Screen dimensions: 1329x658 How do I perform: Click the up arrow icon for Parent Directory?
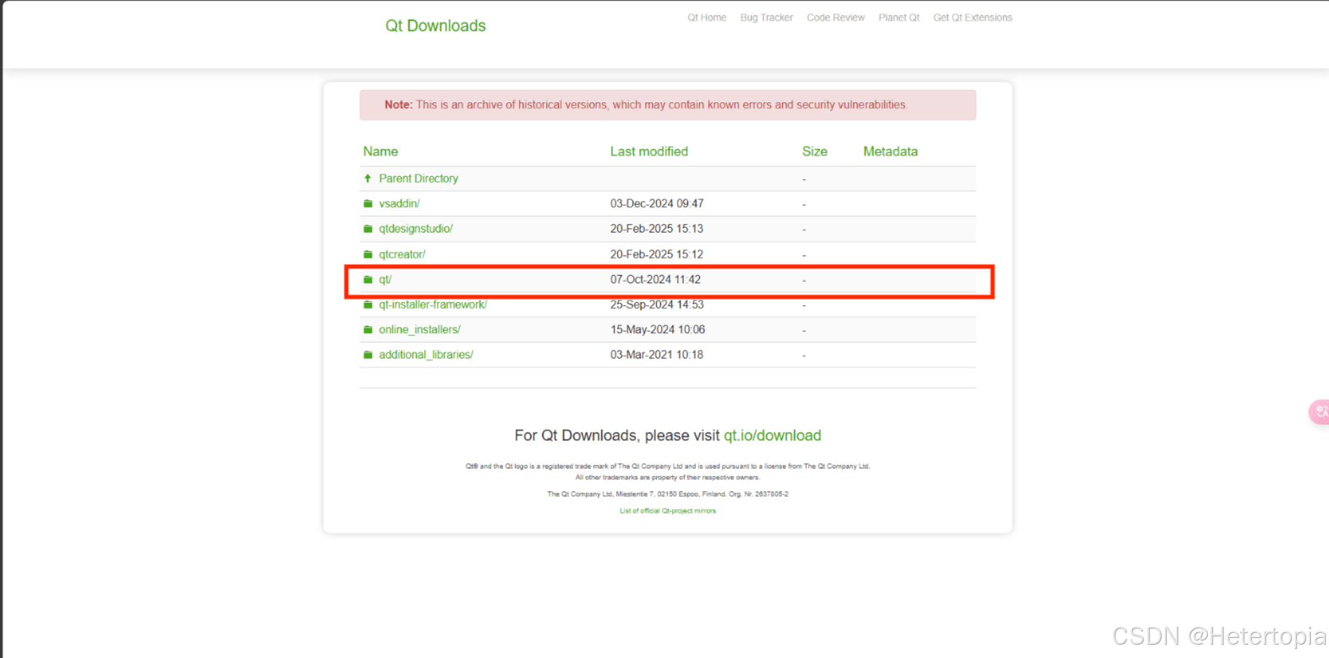(368, 179)
